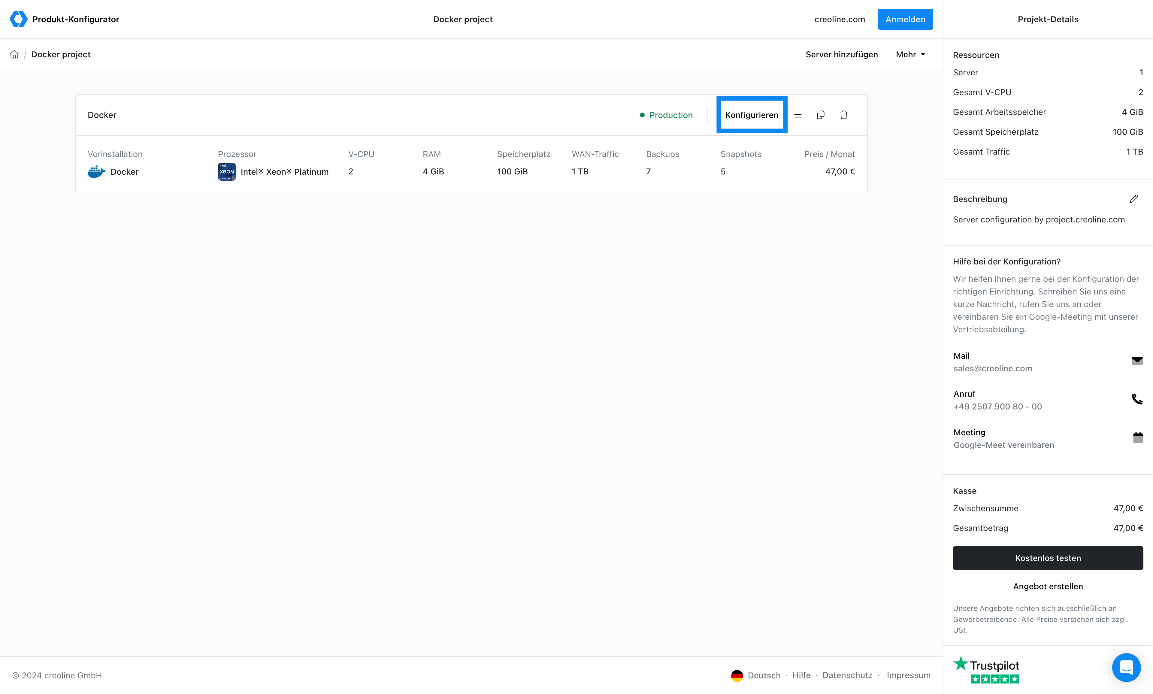Click the © 2024 creoline GmbH text
This screenshot has width=1153, height=694.
coord(57,675)
